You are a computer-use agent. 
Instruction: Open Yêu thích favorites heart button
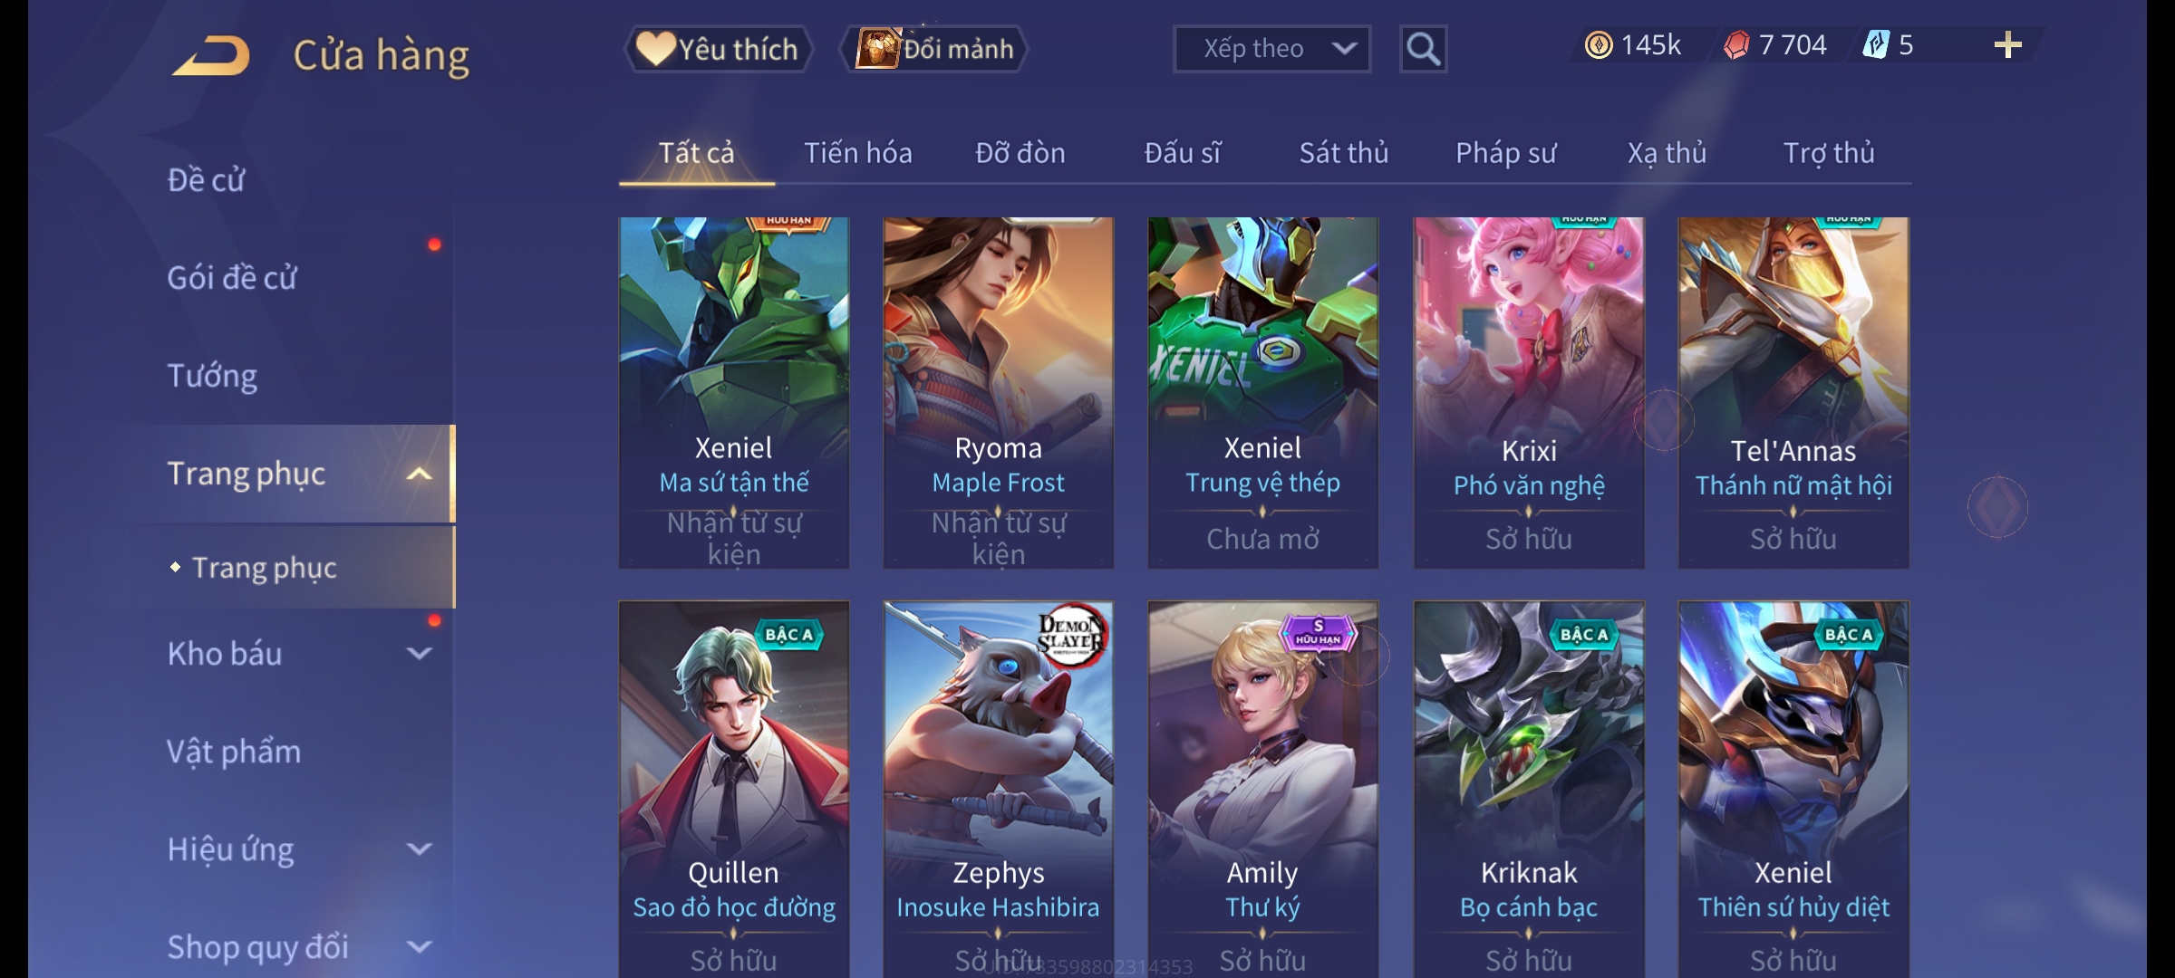pyautogui.click(x=719, y=49)
